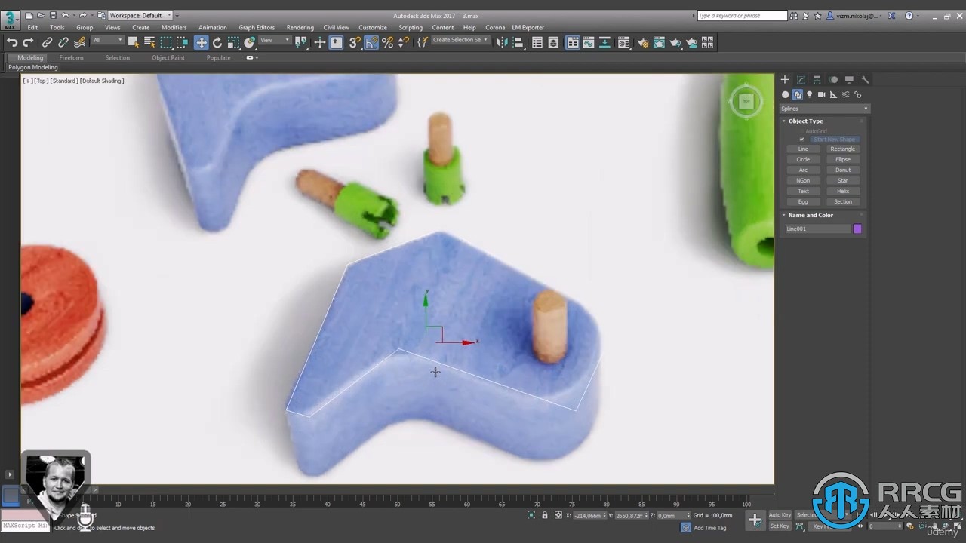Open the Render Setup teapot icon
The height and width of the screenshot is (543, 966).
pyautogui.click(x=643, y=43)
